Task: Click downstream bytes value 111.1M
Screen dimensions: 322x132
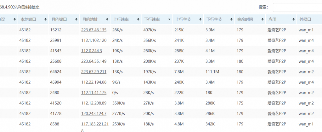Action: pos(212,72)
